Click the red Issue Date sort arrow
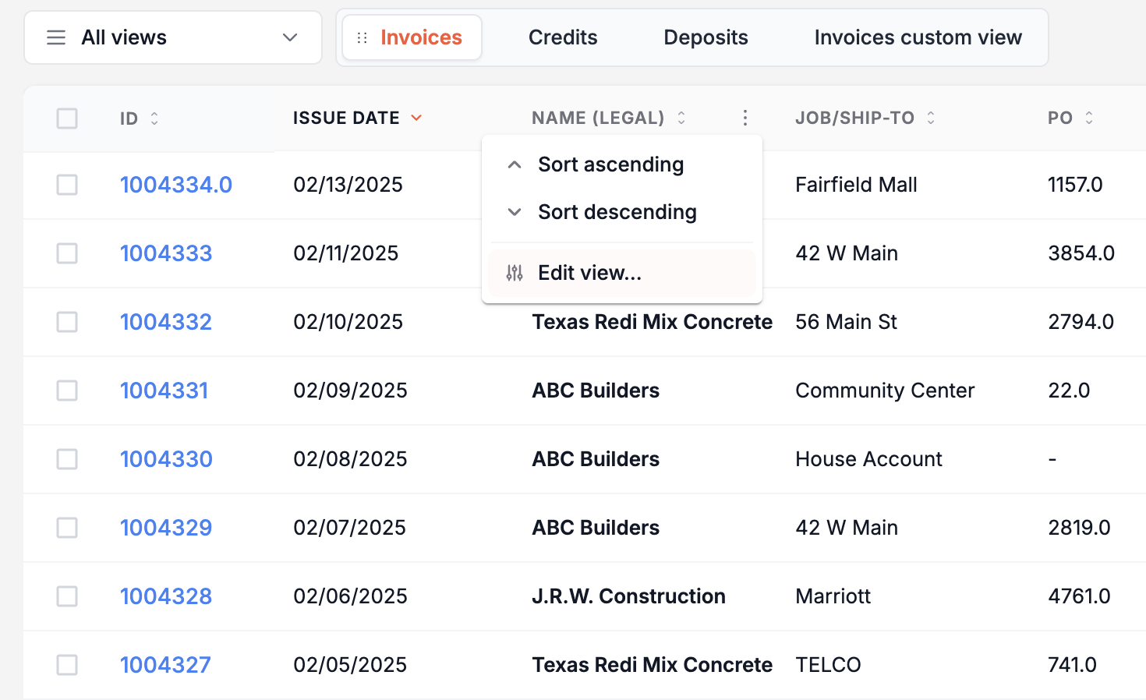The height and width of the screenshot is (700, 1146). pyautogui.click(x=416, y=118)
